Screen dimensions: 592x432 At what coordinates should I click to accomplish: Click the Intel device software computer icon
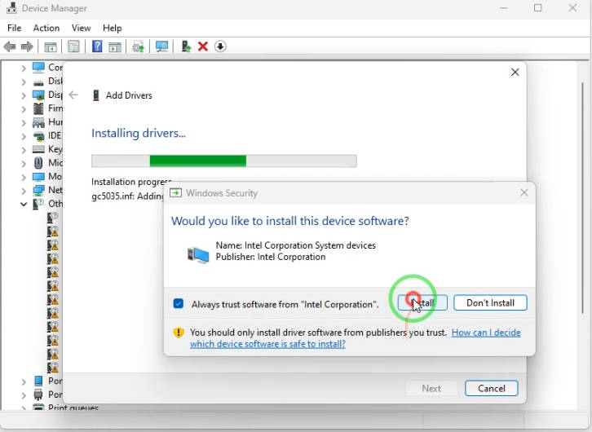[198, 254]
